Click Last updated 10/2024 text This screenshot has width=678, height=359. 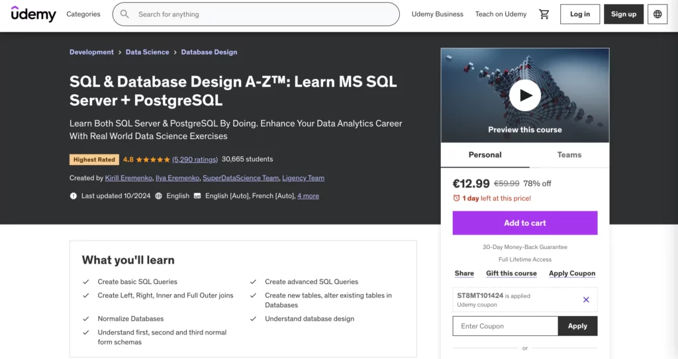[116, 196]
